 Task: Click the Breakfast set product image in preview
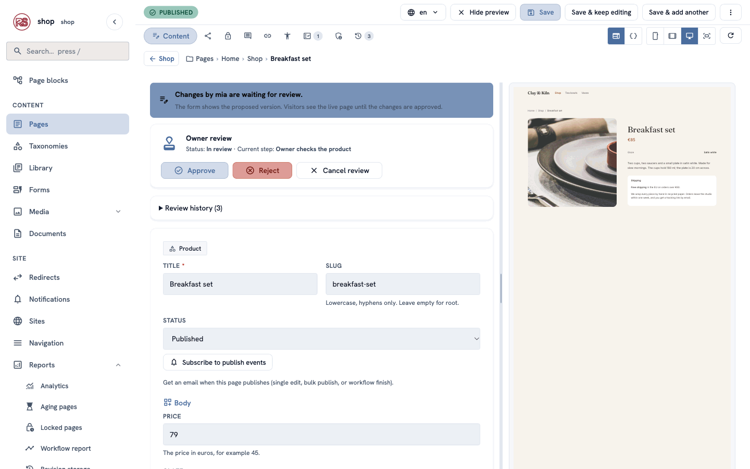(x=572, y=163)
